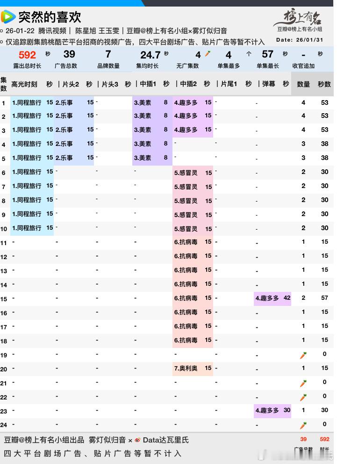Click the 4.趣多多 30 cell in episode 23

pos(272,410)
